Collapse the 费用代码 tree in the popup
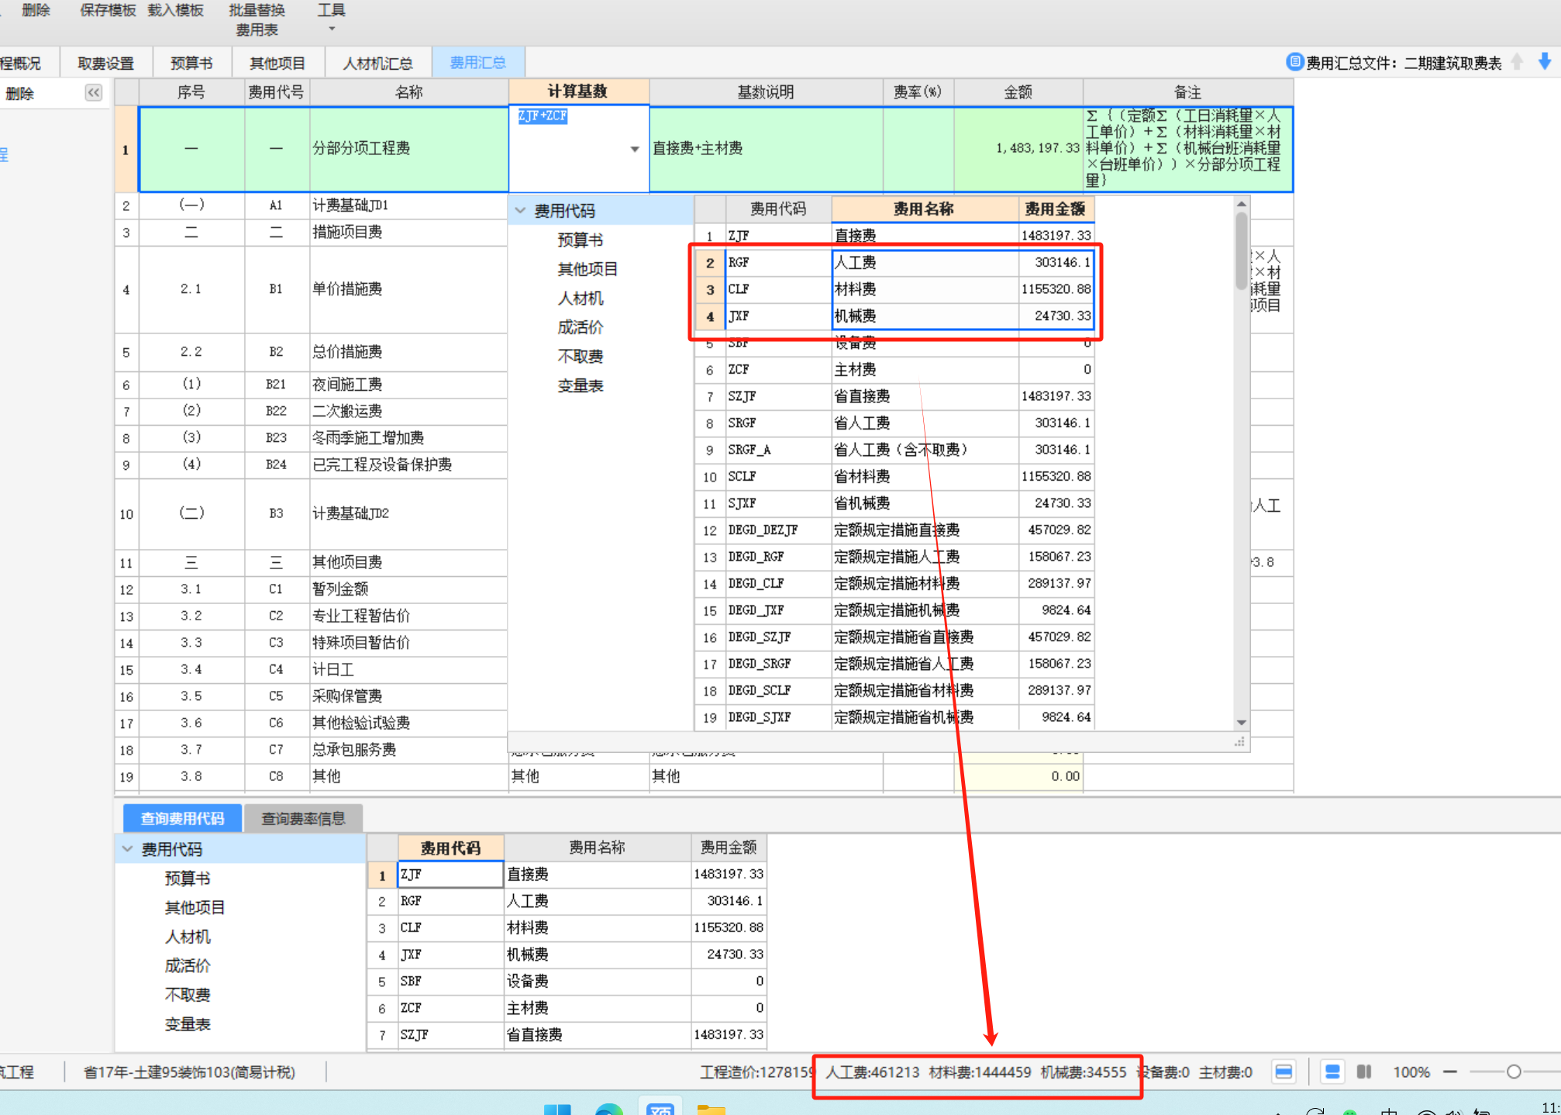 (x=521, y=210)
